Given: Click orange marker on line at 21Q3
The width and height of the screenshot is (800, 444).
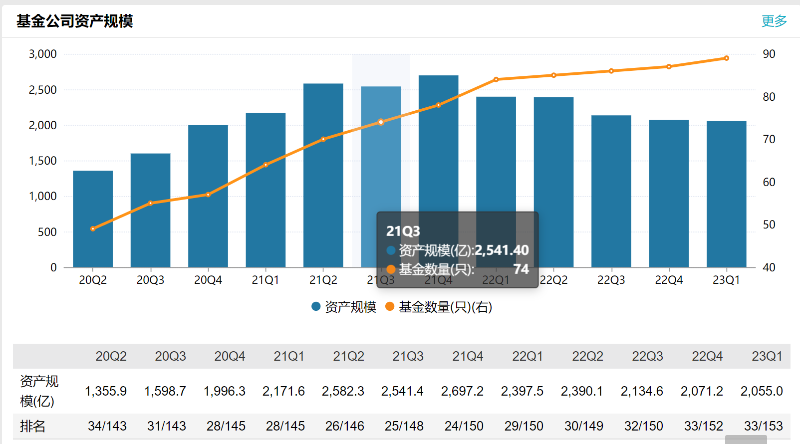Looking at the screenshot, I should 381,122.
